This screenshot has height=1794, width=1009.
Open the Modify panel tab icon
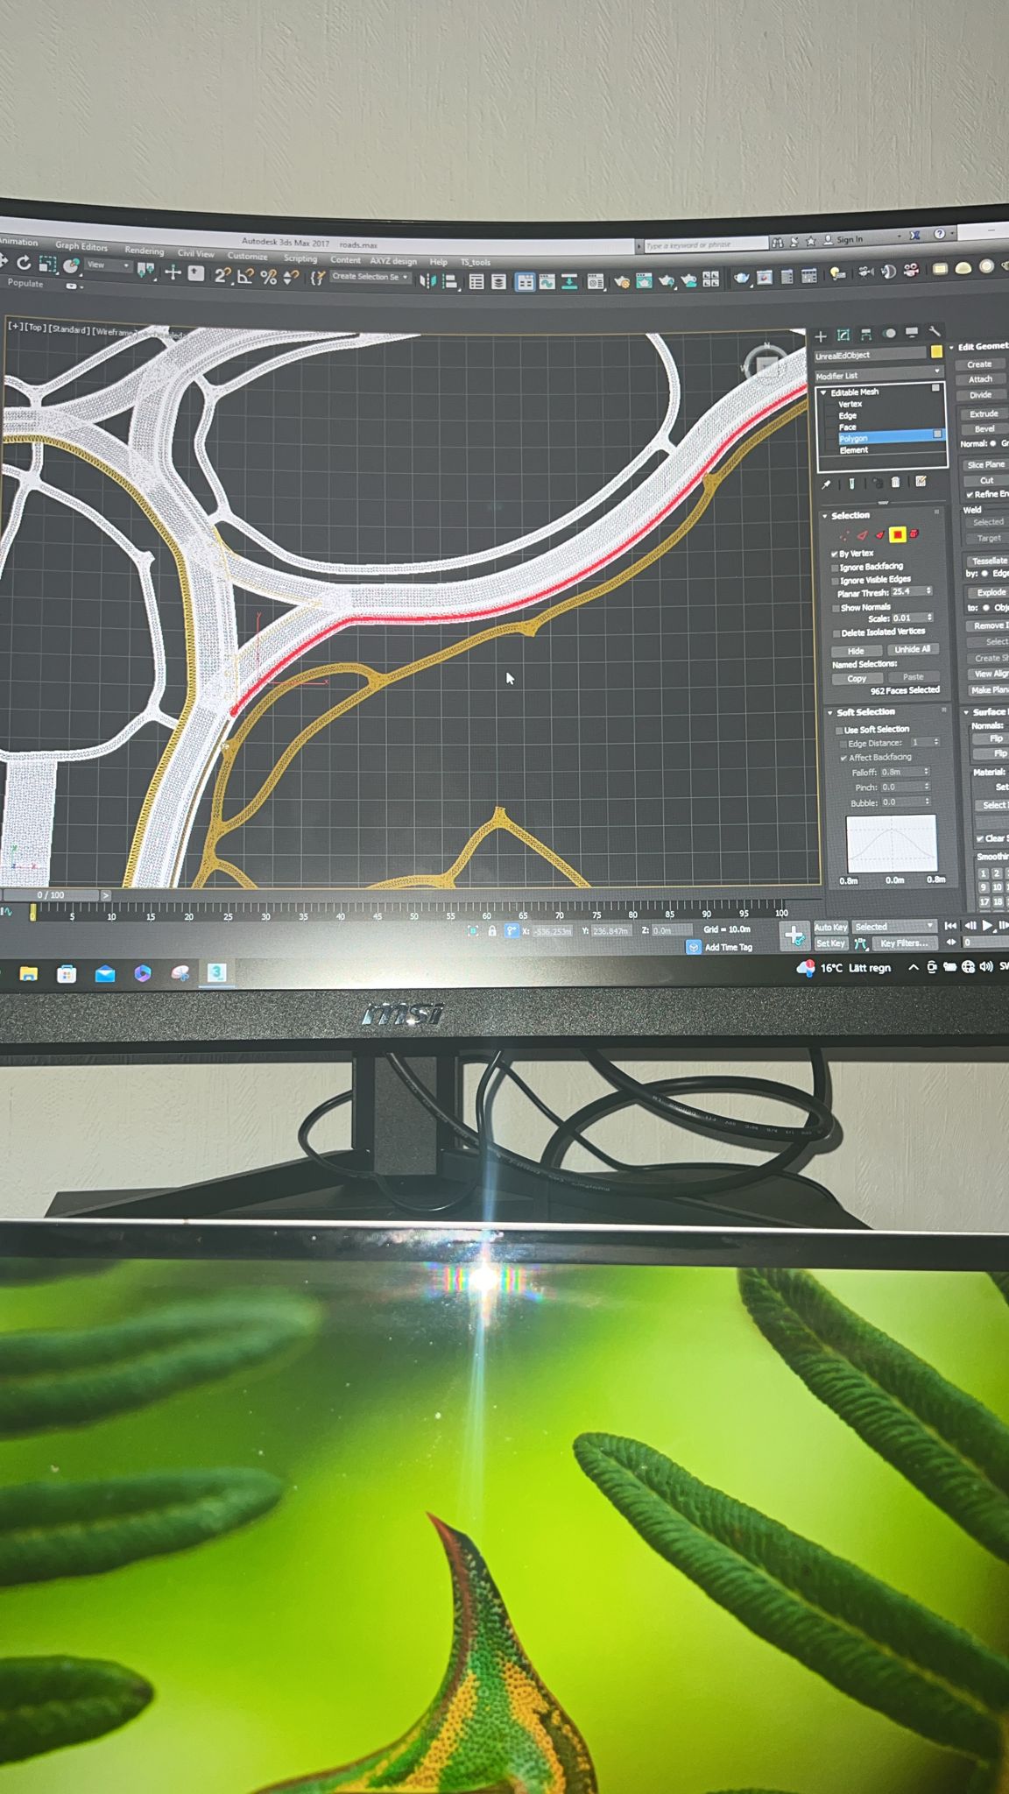(843, 335)
